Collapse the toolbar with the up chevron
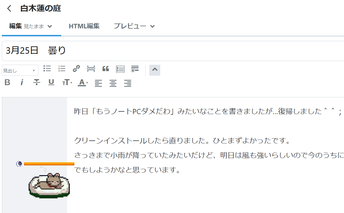 point(155,70)
